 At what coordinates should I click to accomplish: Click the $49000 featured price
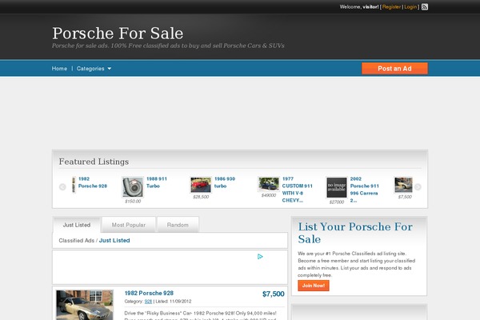tap(269, 195)
